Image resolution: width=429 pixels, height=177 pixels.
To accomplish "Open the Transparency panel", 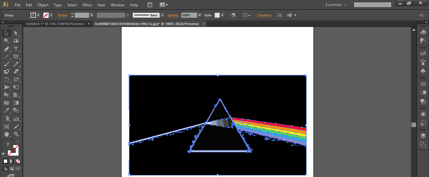I will 423,102.
